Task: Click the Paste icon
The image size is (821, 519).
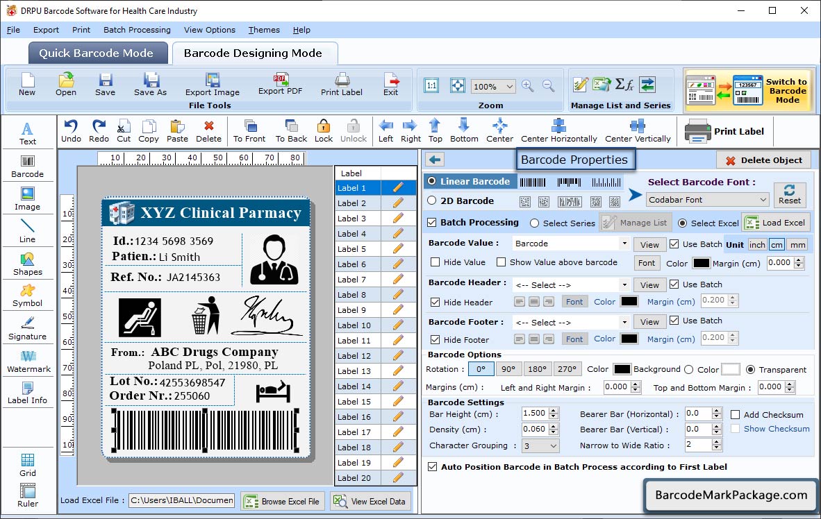Action: (x=177, y=131)
